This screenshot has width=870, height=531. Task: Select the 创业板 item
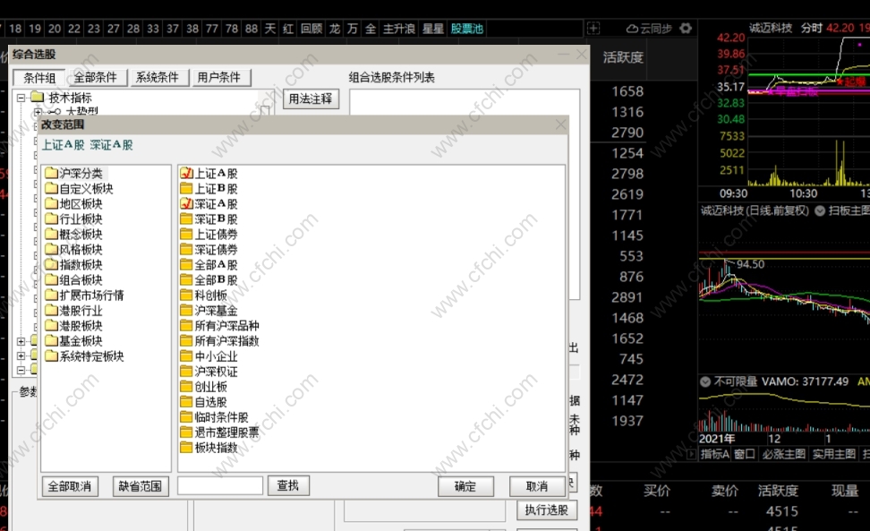[x=204, y=387]
